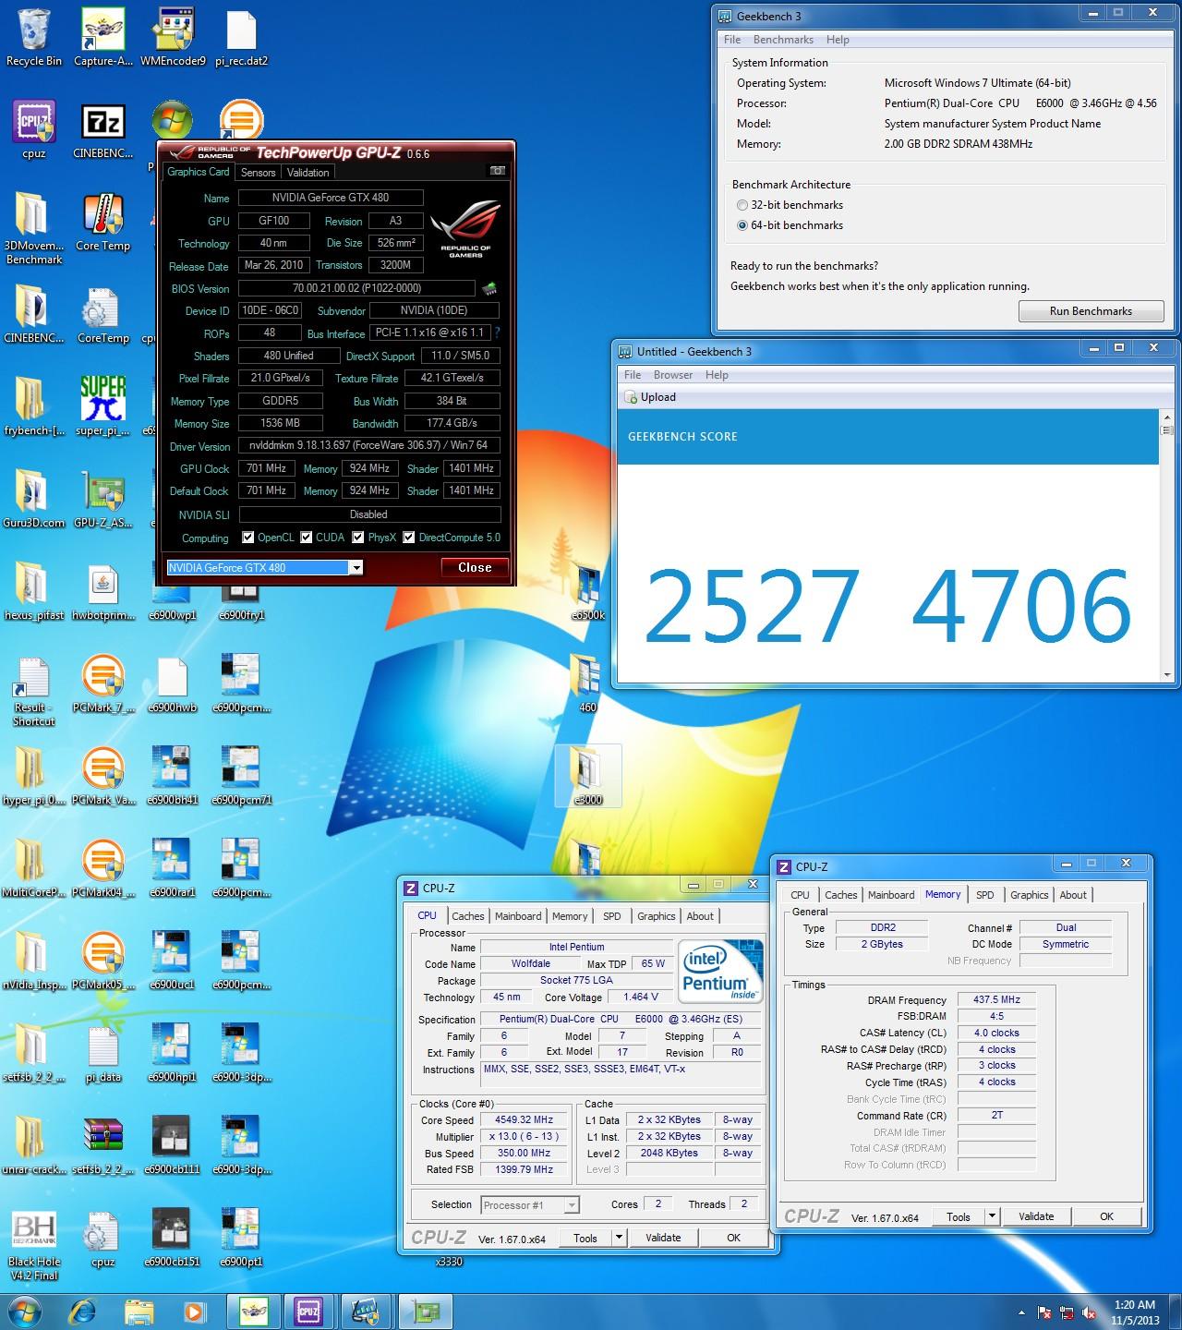Select the Guru3D.com folder icon
1182x1330 pixels.
click(x=34, y=499)
